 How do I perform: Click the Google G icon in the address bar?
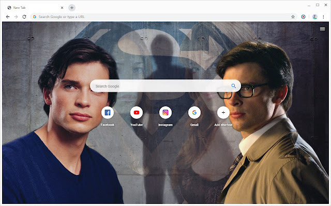pos(35,17)
